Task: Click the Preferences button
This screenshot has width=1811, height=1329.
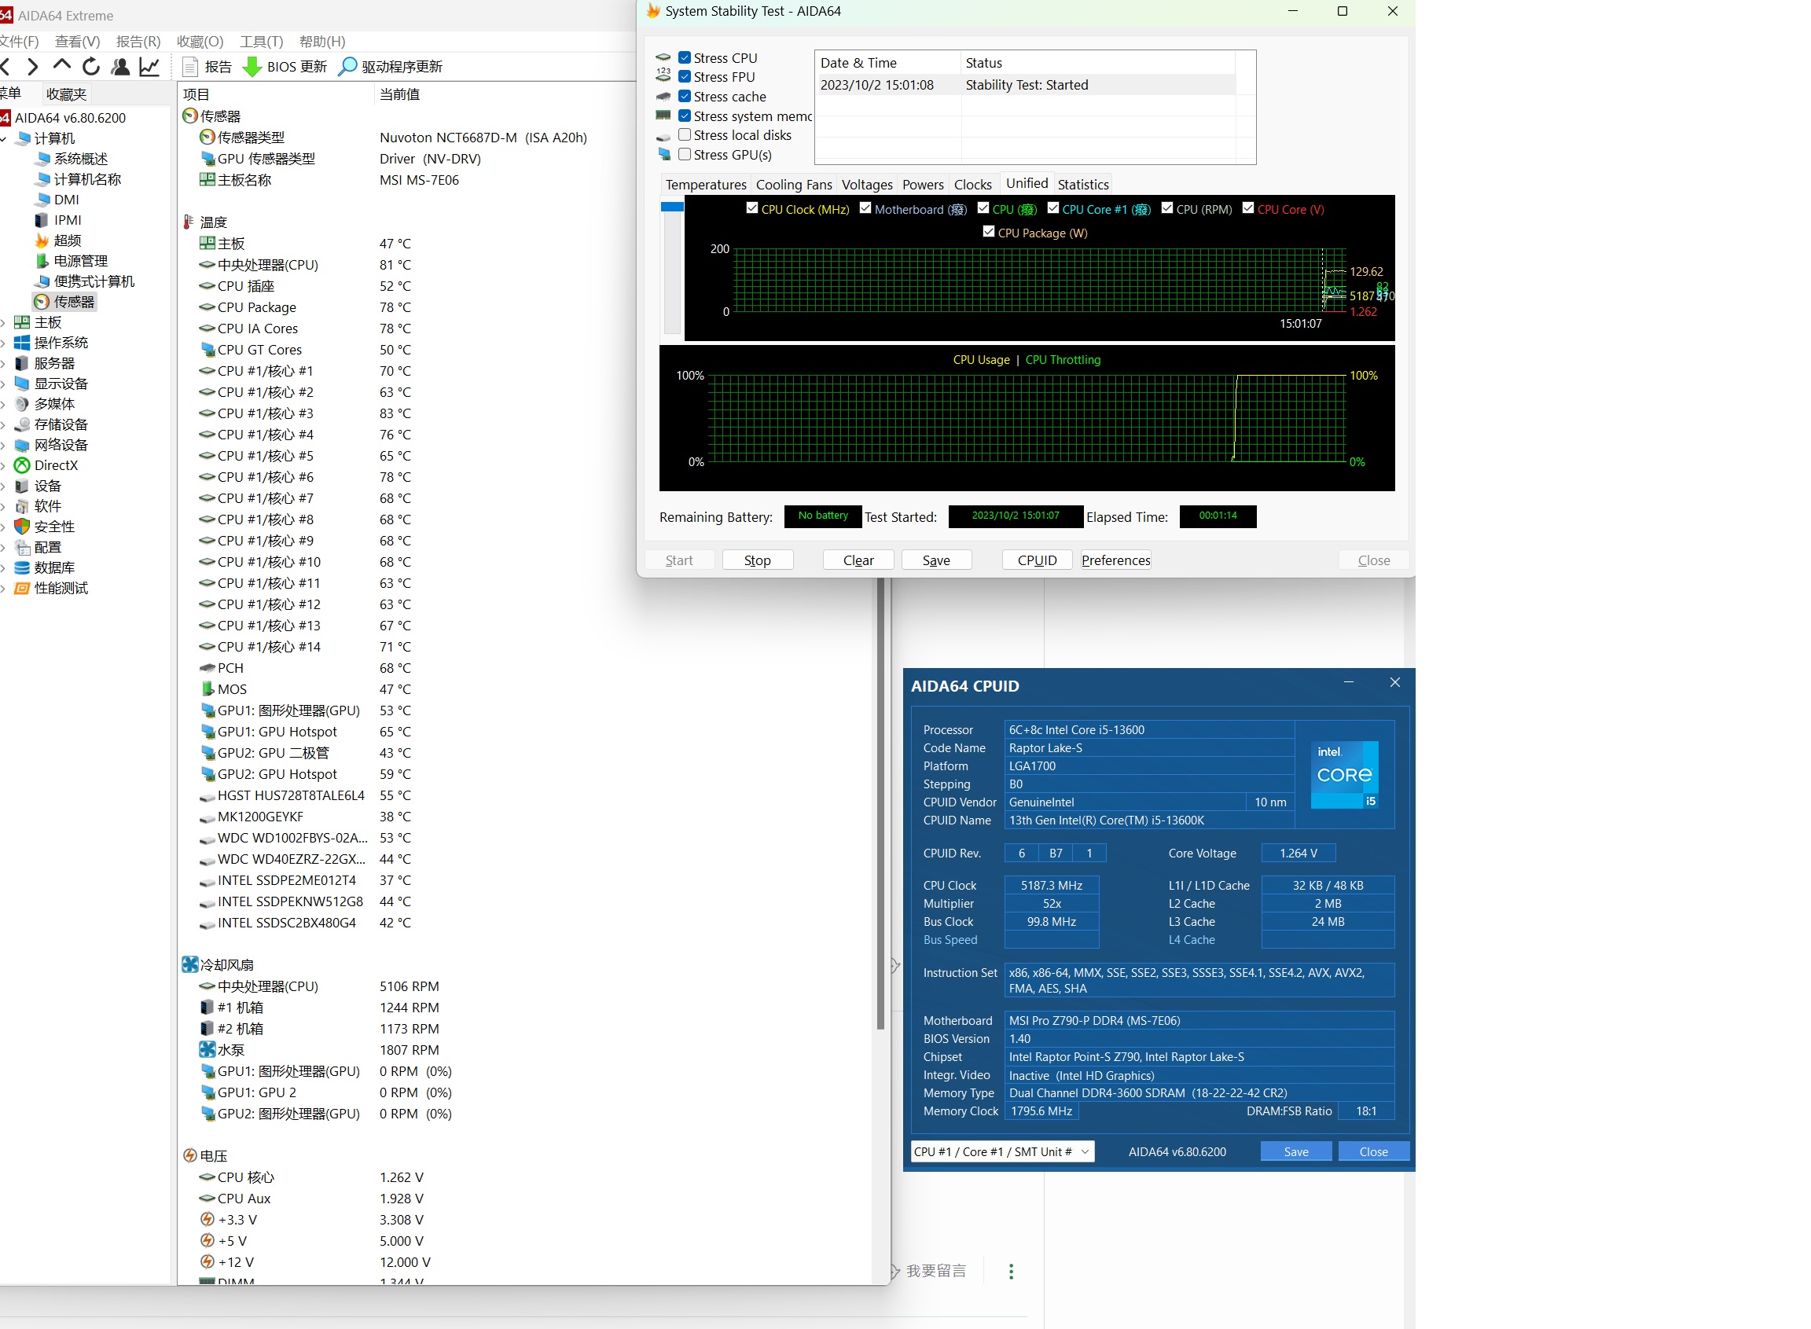Action: (1115, 560)
